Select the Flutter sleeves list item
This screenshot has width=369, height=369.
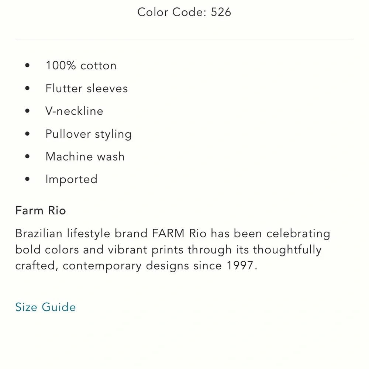(x=86, y=89)
